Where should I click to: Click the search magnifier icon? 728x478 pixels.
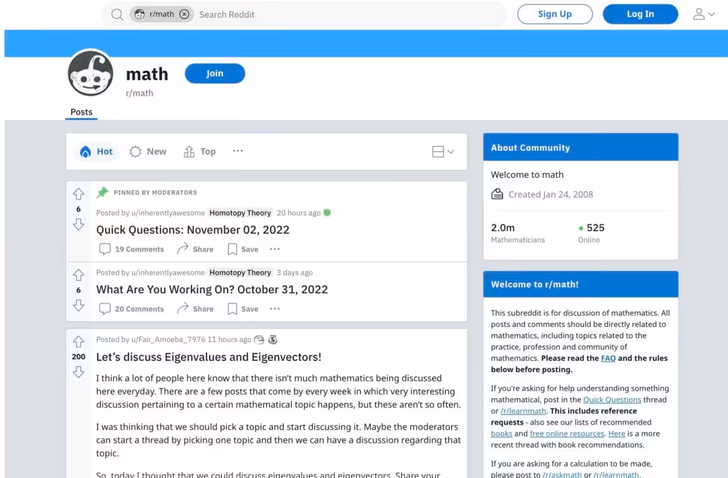click(117, 14)
